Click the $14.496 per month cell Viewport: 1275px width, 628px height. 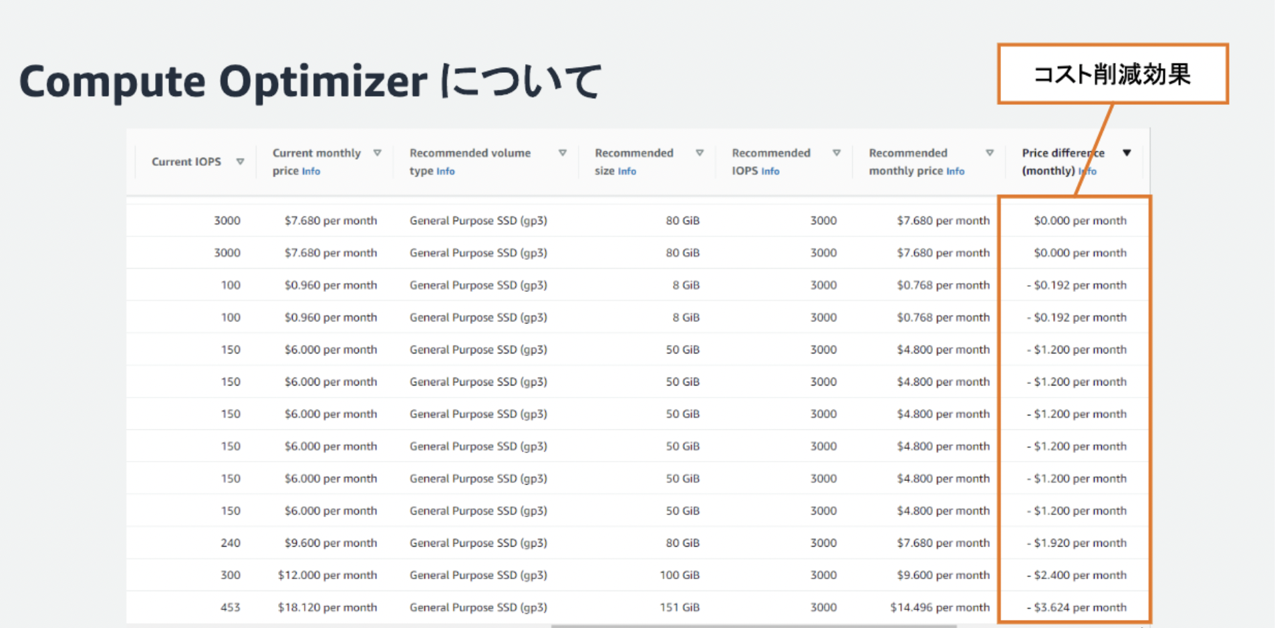[x=940, y=607]
